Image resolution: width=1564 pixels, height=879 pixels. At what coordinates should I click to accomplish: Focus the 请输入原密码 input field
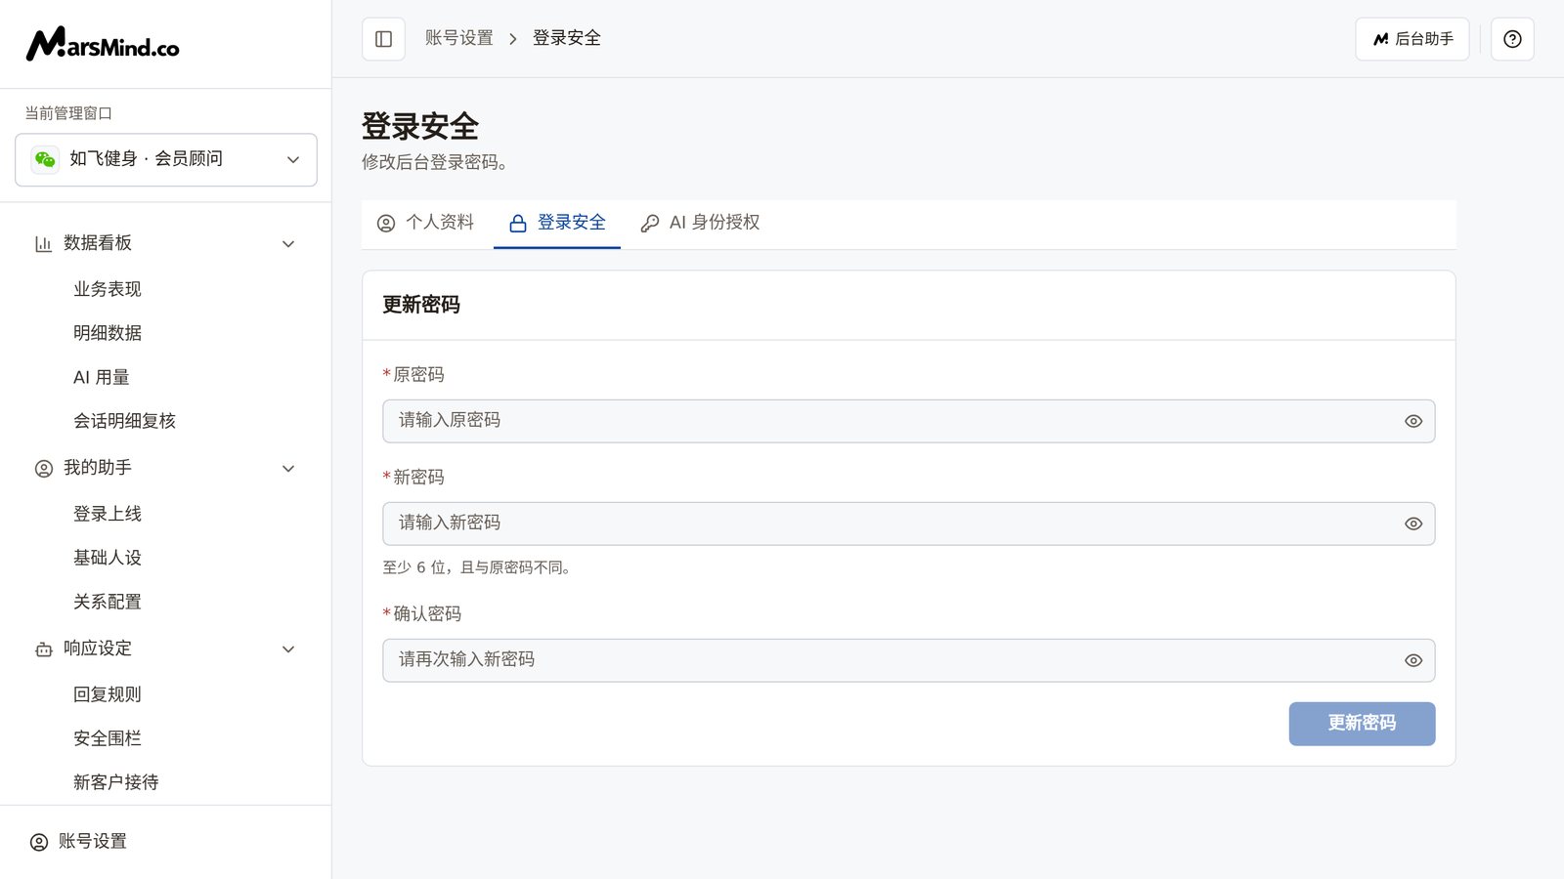pyautogui.click(x=908, y=421)
